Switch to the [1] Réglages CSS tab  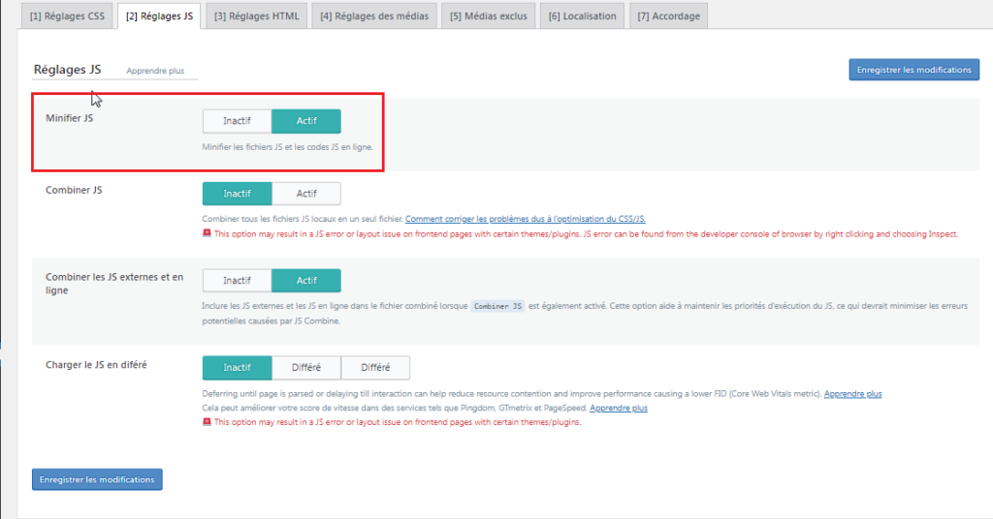tap(67, 15)
